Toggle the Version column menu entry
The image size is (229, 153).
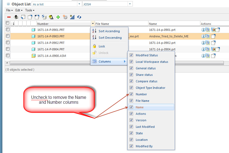point(151,120)
